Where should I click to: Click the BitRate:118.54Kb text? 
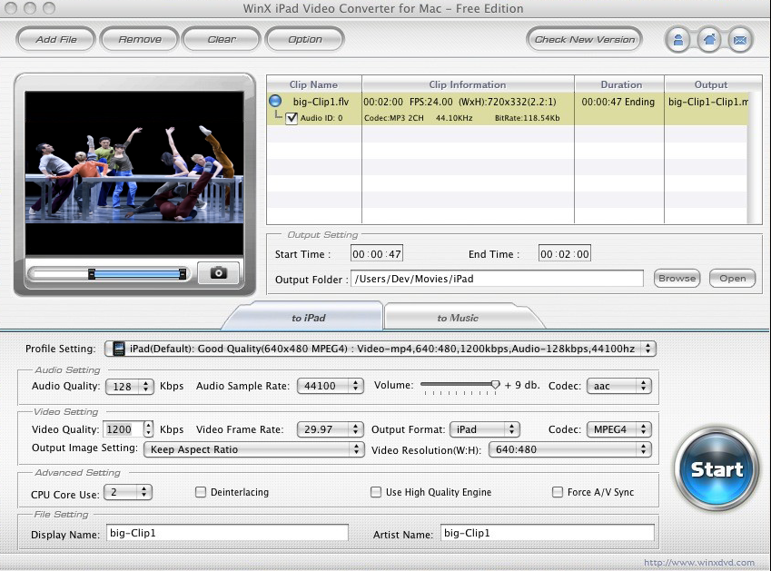click(x=527, y=118)
